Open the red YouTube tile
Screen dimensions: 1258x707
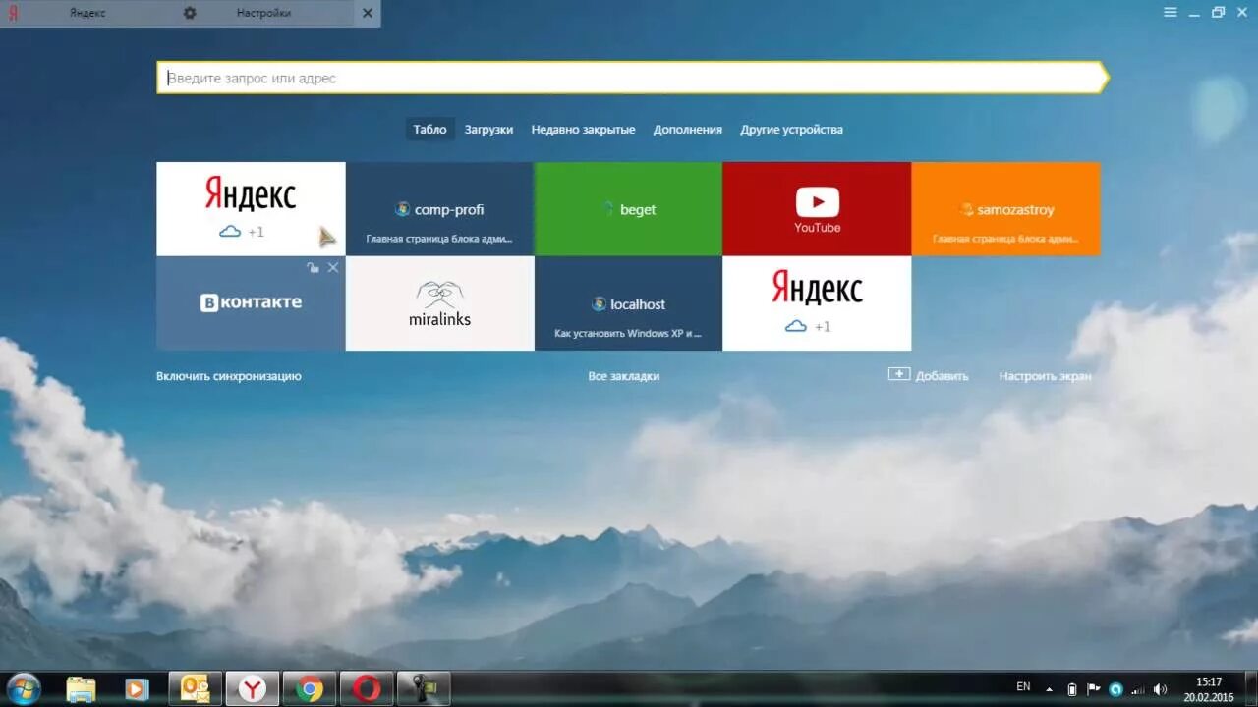(817, 208)
